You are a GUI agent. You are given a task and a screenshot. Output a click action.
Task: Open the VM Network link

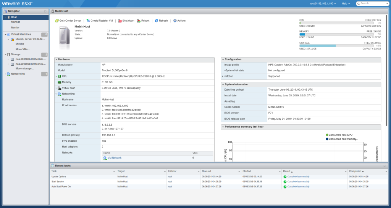click(x=115, y=158)
